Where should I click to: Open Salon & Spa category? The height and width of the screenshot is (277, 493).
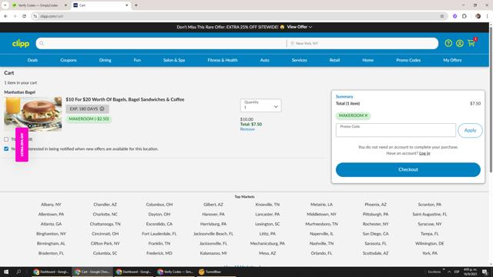click(174, 60)
